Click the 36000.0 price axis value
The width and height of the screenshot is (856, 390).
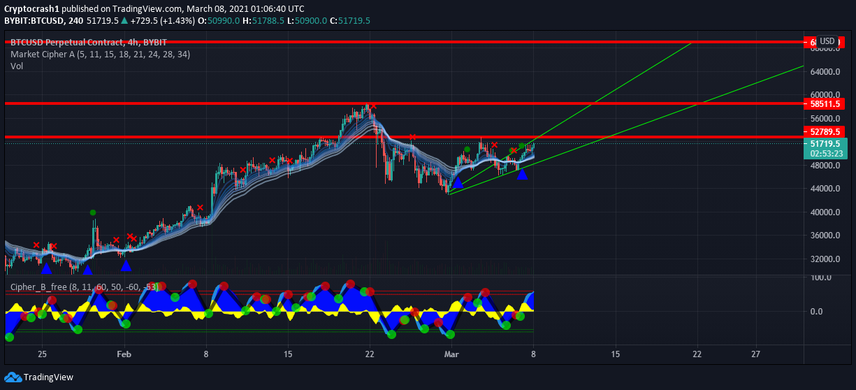(x=825, y=236)
